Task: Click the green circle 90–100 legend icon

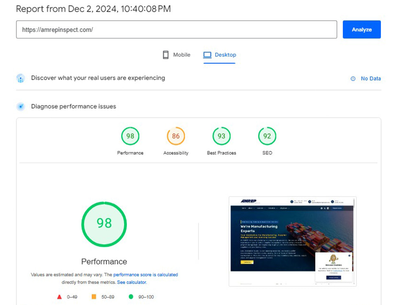Action: 131,296
